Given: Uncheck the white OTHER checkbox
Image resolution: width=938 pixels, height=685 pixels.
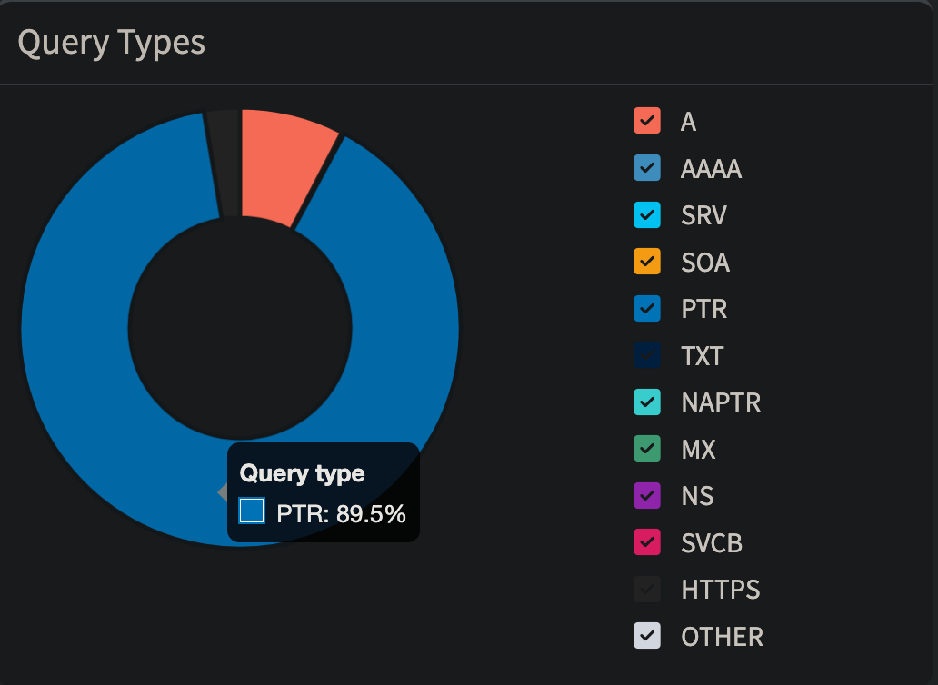Looking at the screenshot, I should tap(646, 637).
